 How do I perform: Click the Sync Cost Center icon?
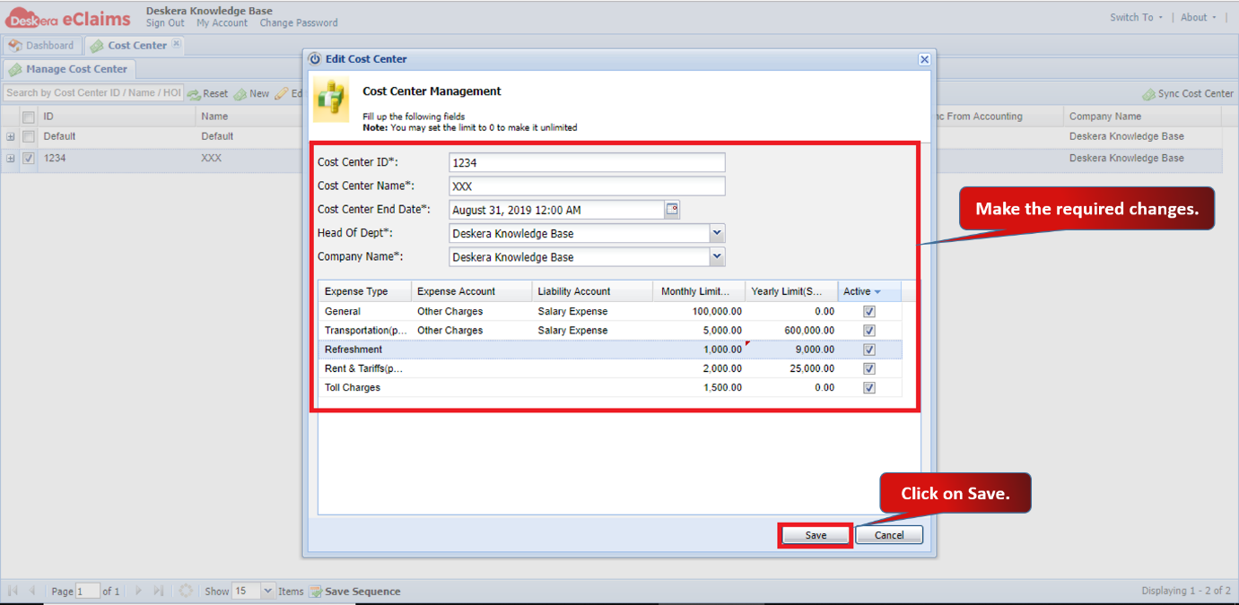pos(1149,94)
